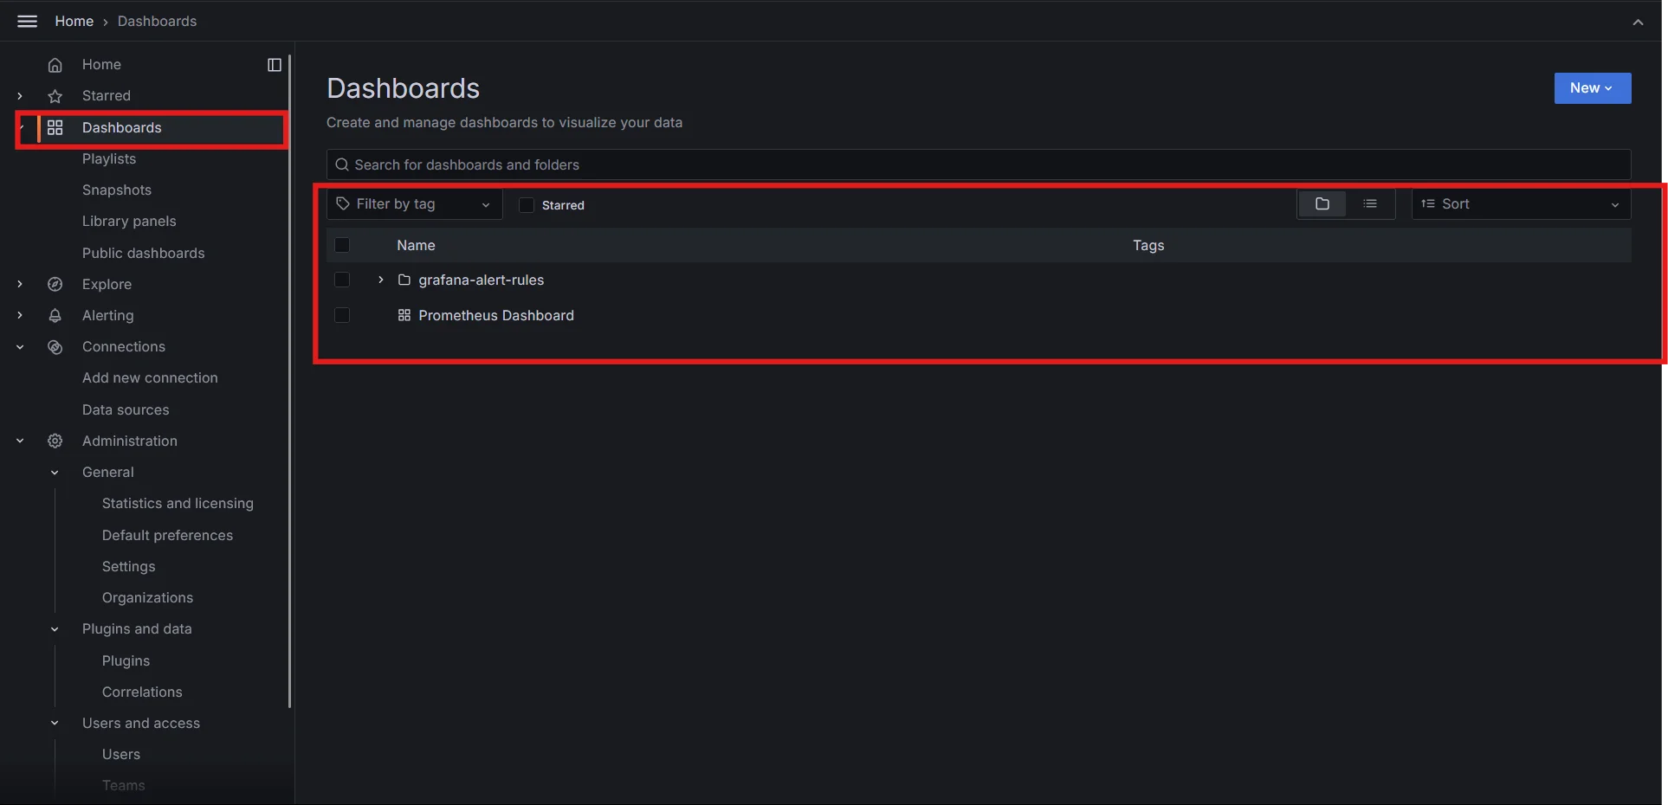
Task: Open the Prometheus Dashboard link
Action: coord(496,315)
